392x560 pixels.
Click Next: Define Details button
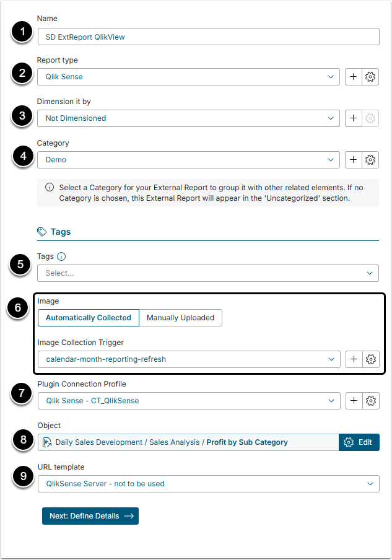coord(90,516)
